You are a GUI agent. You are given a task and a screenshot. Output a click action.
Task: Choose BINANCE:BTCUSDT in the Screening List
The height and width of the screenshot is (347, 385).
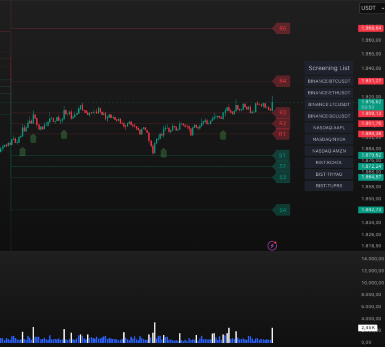coord(329,81)
